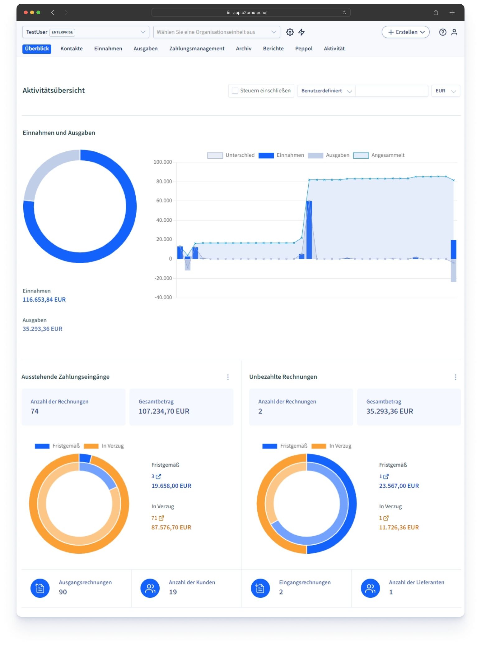The height and width of the screenshot is (646, 481).
Task: Open external link beside 23.567,00 EUR Fristgemäß
Action: pyautogui.click(x=386, y=476)
